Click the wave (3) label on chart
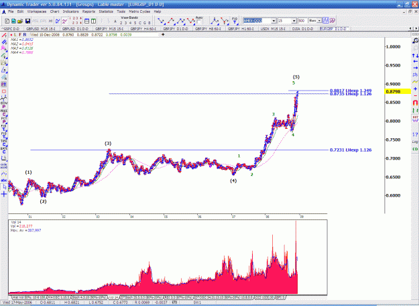 pos(108,144)
